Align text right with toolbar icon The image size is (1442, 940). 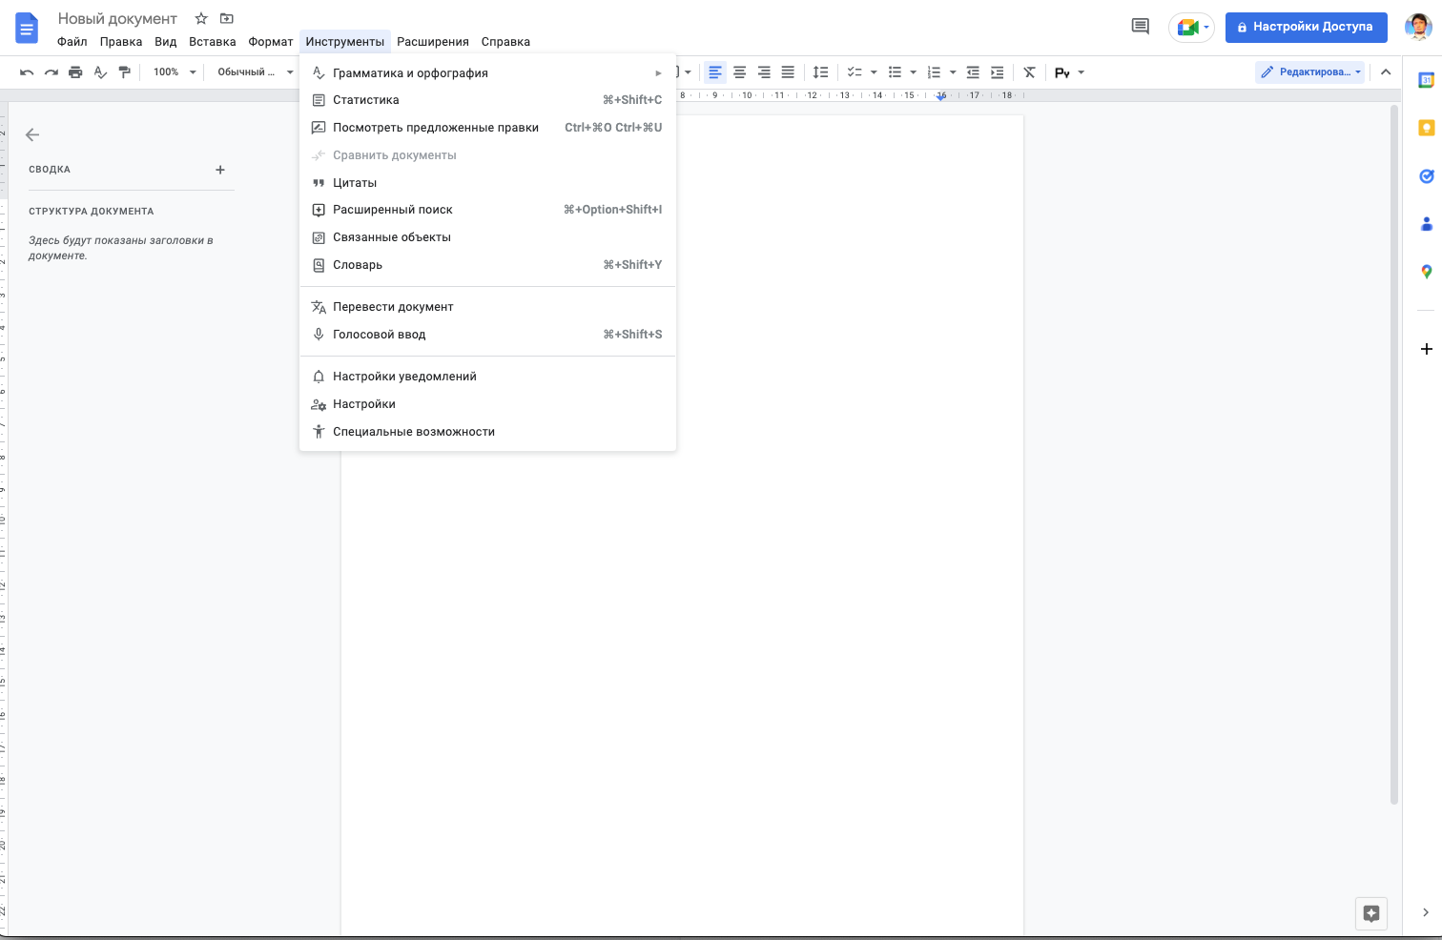pos(764,72)
